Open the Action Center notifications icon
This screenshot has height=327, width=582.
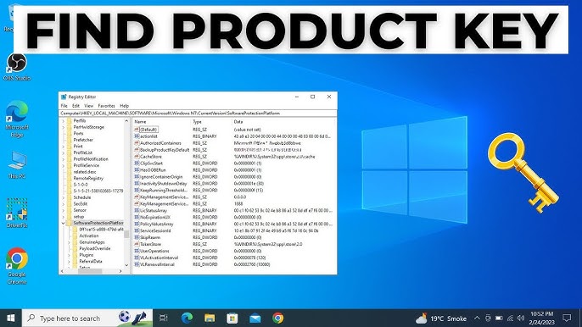(567, 318)
